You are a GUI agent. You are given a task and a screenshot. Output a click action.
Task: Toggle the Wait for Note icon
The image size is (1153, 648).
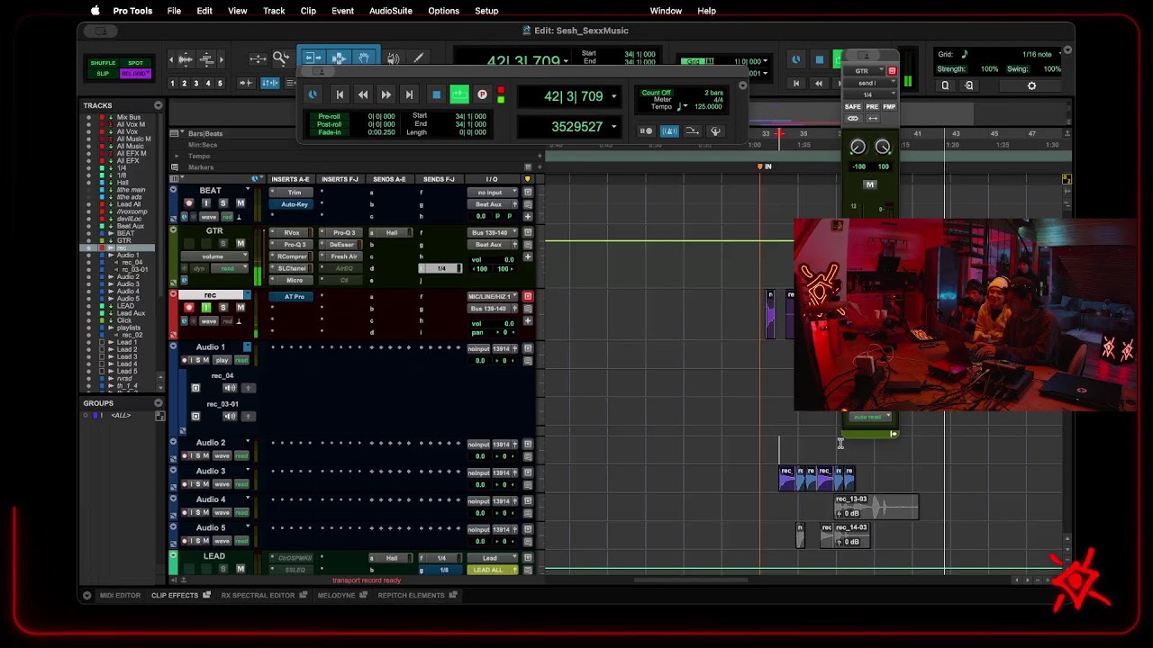[x=646, y=131]
